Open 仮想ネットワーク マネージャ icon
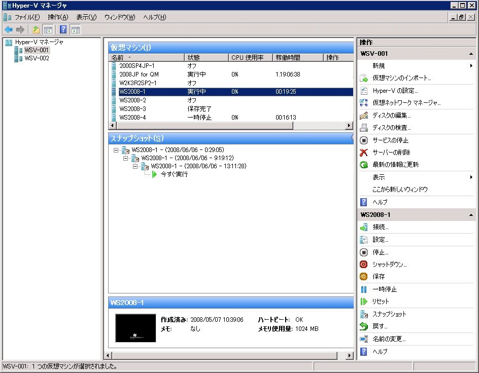 [363, 103]
